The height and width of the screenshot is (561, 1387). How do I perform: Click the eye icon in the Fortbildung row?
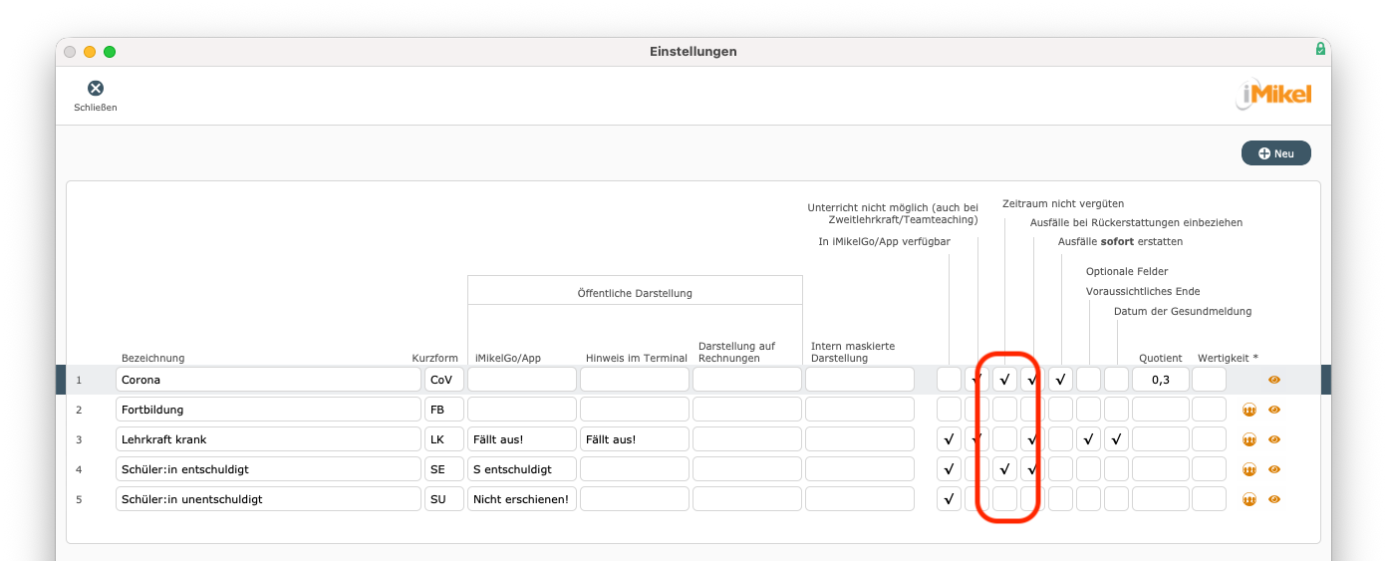pyautogui.click(x=1274, y=410)
